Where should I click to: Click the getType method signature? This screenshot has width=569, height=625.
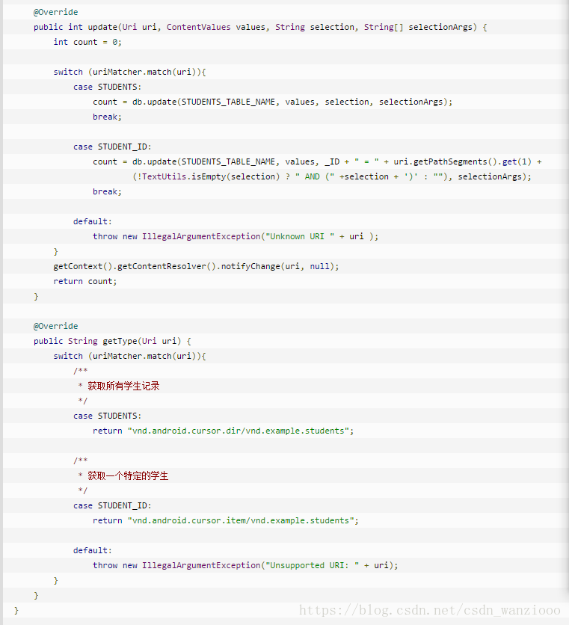(x=112, y=341)
